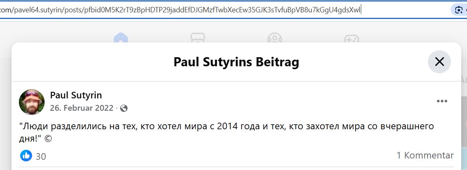Screen dimensions: 467x170
Task: Click the Russian post text body
Action: coord(226,132)
